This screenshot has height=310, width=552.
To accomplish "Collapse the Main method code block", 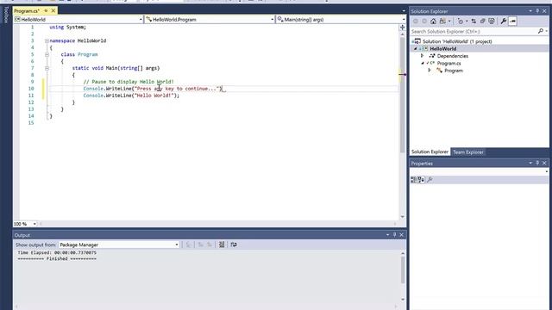I will (x=47, y=68).
